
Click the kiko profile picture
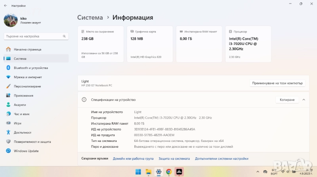[x=10, y=20]
